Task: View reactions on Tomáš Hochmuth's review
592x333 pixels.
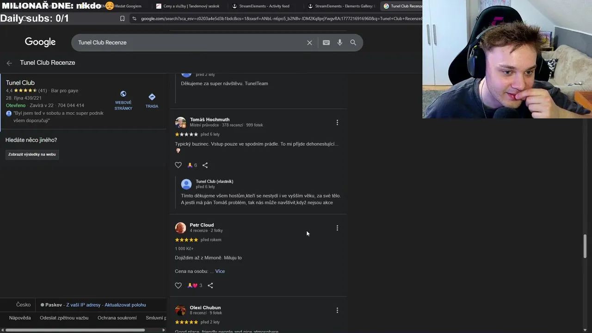Action: tap(192, 165)
